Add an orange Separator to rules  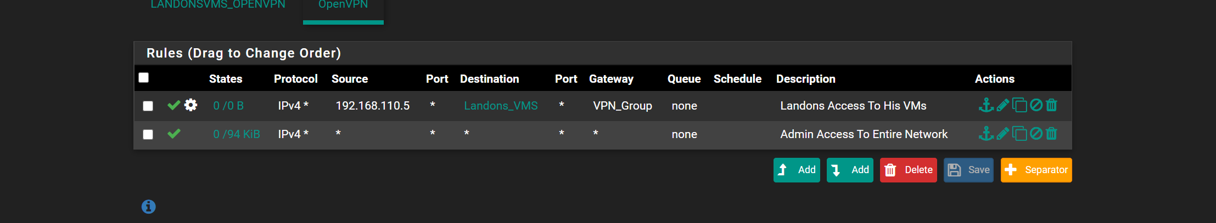(x=1036, y=170)
